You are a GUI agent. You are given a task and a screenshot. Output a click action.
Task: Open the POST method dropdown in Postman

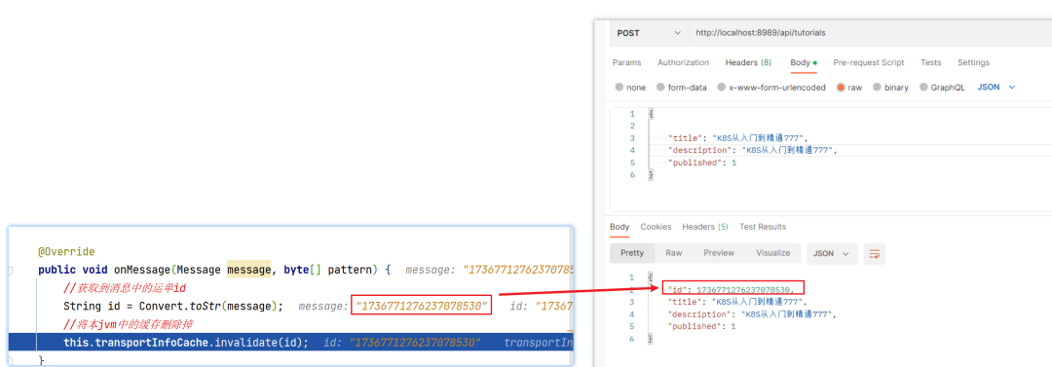click(x=648, y=32)
